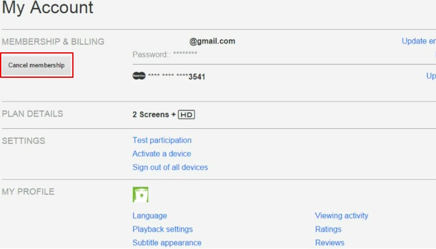
Task: Click the My Account page heading
Action: [48, 8]
